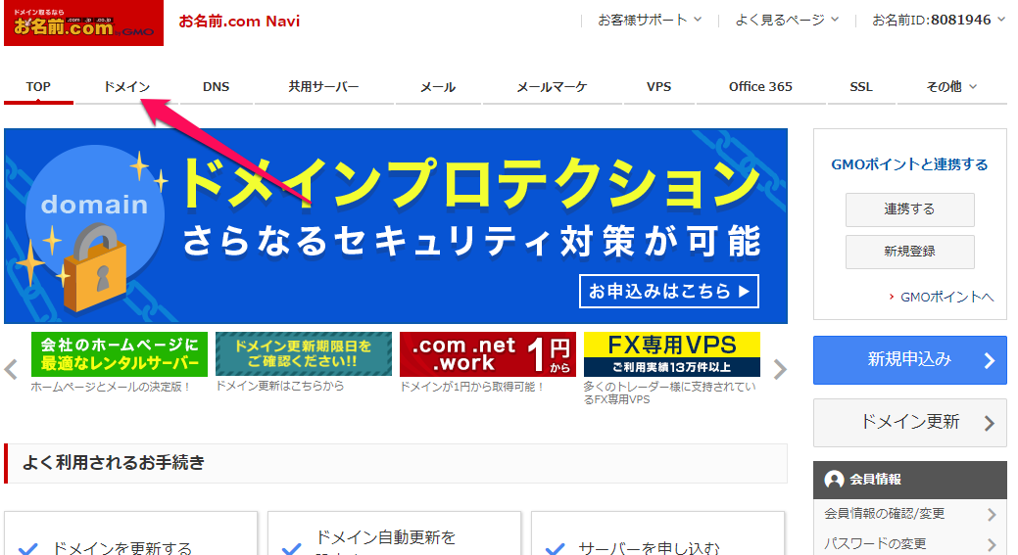Click the サーバーを申し込む card
Image resolution: width=1018 pixels, height=555 pixels.
[657, 533]
